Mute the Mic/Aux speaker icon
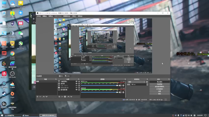Screen dimensions: 209x117 (x=120, y=86)
